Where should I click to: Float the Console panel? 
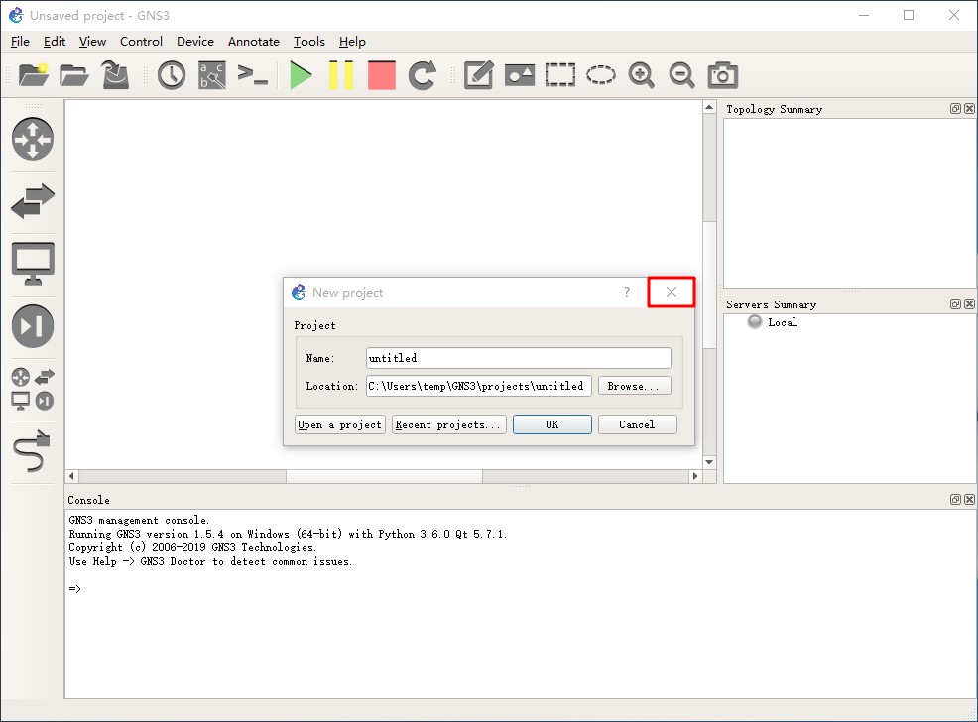955,500
